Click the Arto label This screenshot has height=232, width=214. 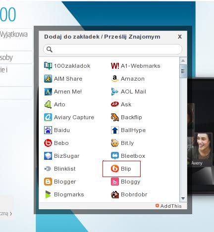59,104
